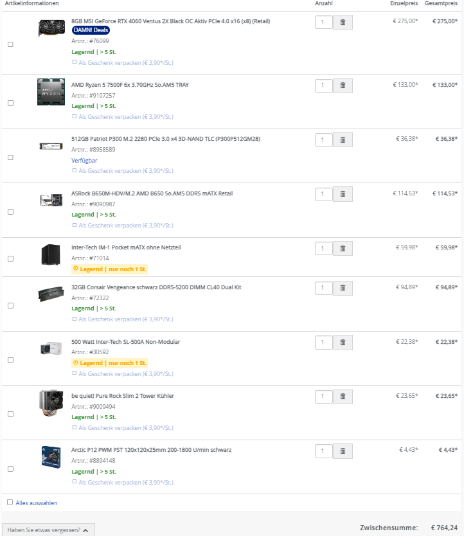The image size is (464, 536).
Task: Click the Patriot P300 SSD thumbnail
Action: coord(51,147)
